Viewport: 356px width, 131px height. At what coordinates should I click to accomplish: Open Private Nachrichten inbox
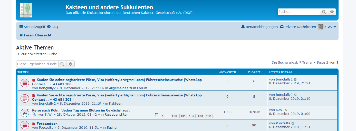298,27
